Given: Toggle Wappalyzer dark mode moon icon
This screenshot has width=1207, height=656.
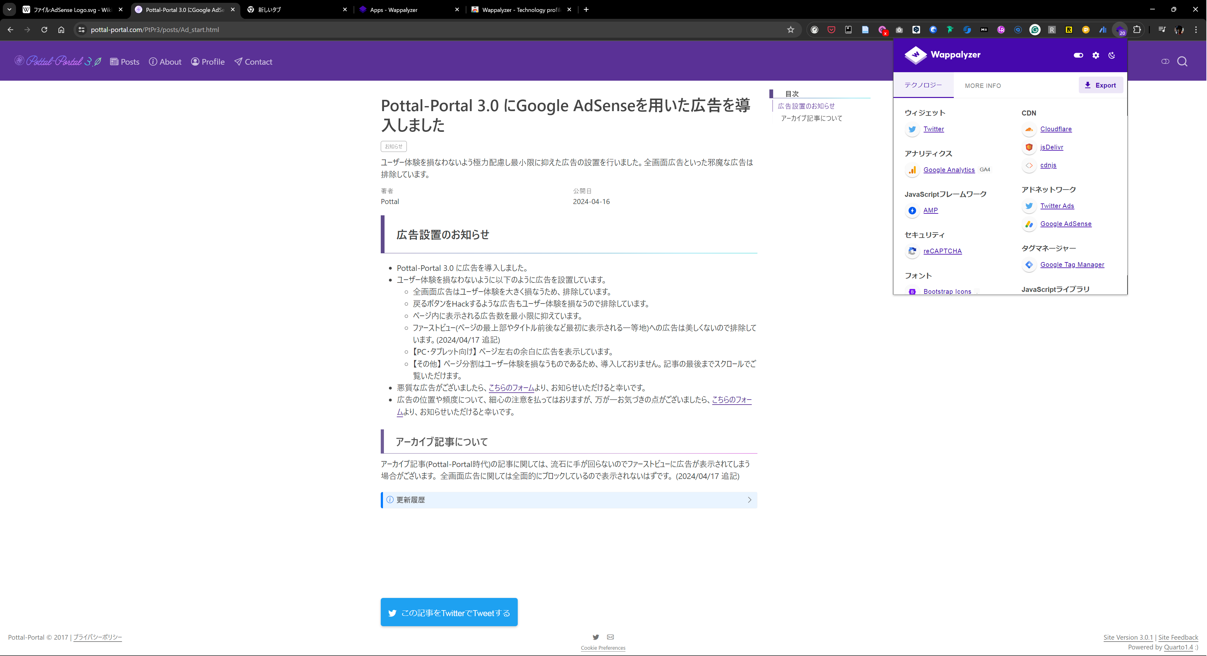Looking at the screenshot, I should click(1112, 55).
